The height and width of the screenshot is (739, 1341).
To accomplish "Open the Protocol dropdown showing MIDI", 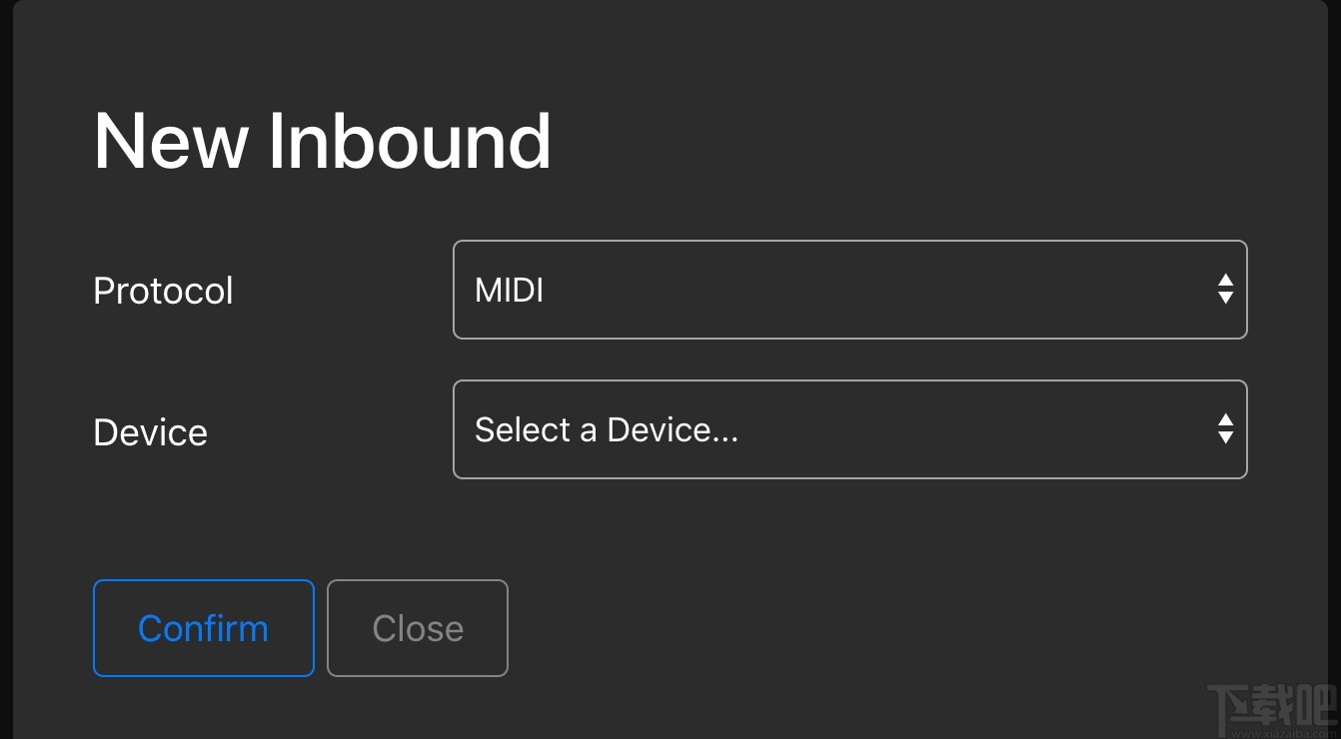I will pyautogui.click(x=849, y=290).
